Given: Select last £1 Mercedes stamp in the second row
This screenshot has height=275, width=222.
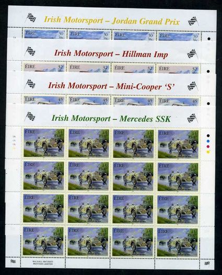Looking at the screenshot, I should coord(178,177).
